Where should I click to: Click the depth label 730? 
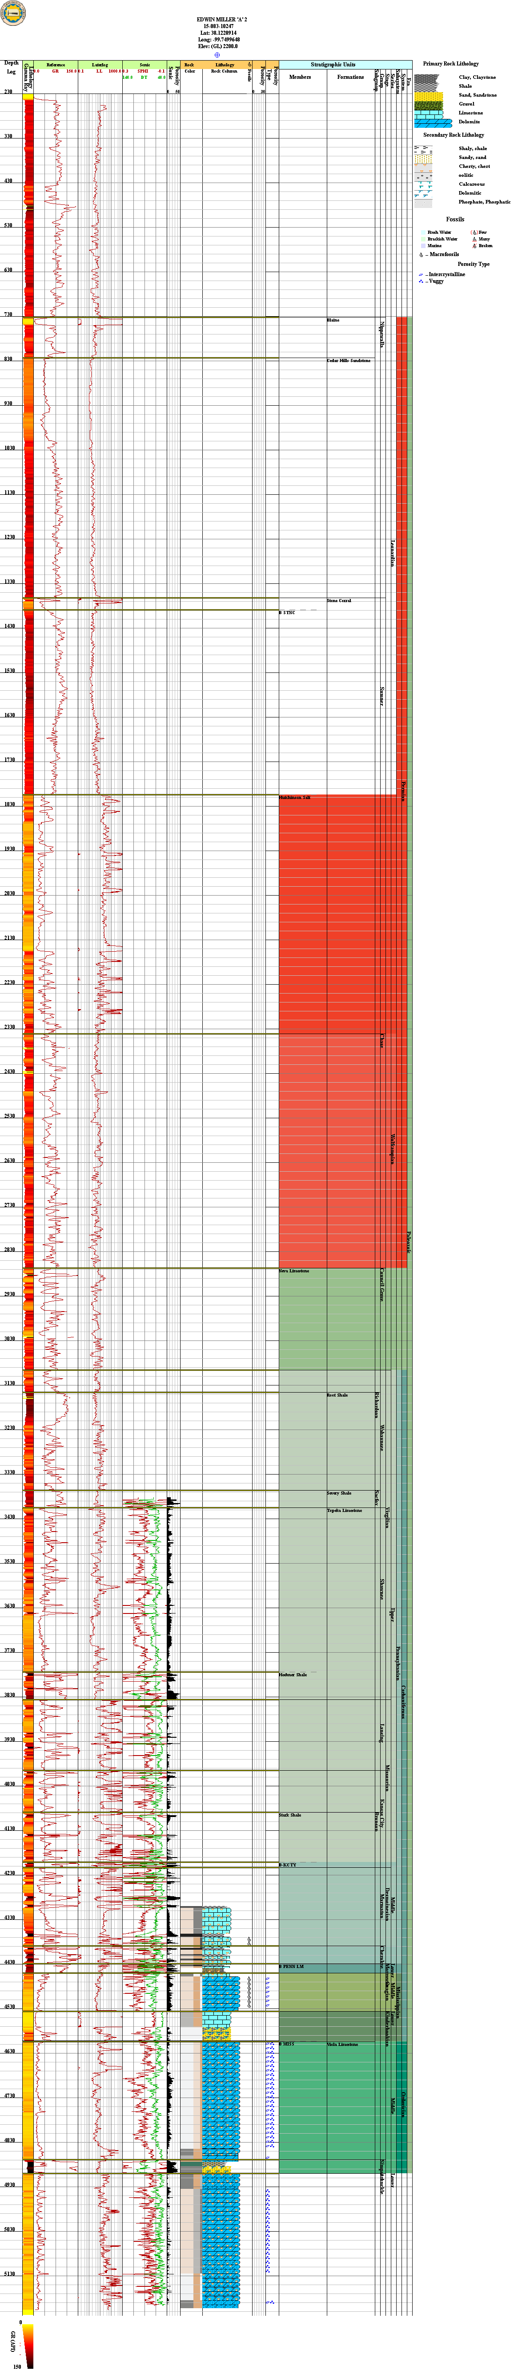pyautogui.click(x=8, y=315)
